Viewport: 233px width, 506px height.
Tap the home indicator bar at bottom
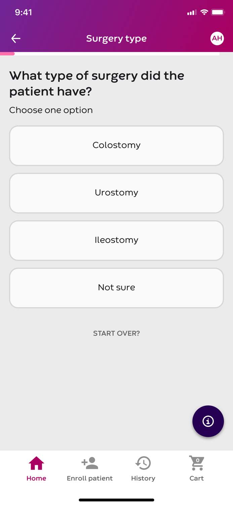click(x=116, y=500)
